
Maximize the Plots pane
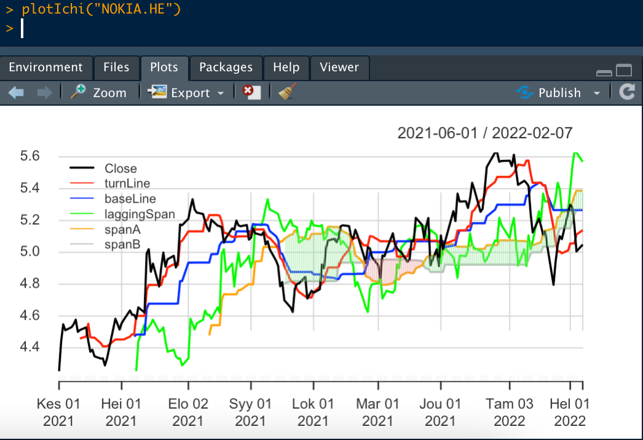[x=624, y=71]
